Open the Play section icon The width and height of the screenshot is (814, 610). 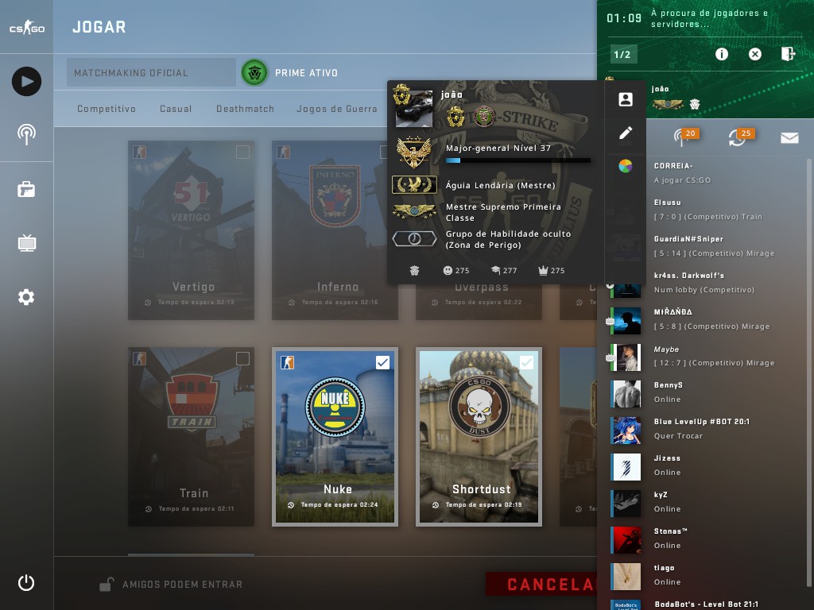coord(26,82)
